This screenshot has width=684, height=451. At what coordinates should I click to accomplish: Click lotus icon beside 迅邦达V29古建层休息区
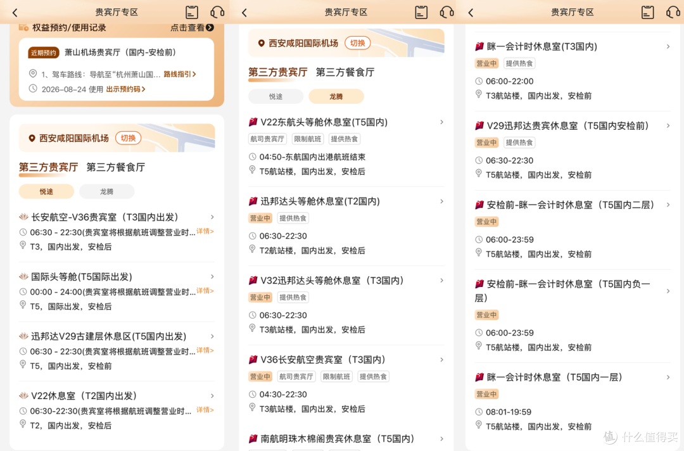coord(23,336)
